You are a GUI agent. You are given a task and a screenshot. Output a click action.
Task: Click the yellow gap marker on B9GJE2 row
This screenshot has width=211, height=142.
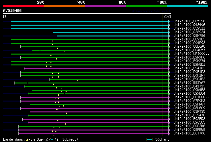pos(78,81)
